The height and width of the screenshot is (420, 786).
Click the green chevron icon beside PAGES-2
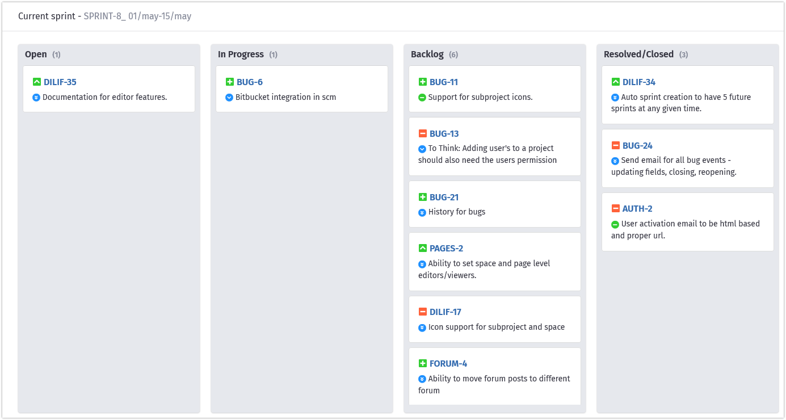click(422, 249)
